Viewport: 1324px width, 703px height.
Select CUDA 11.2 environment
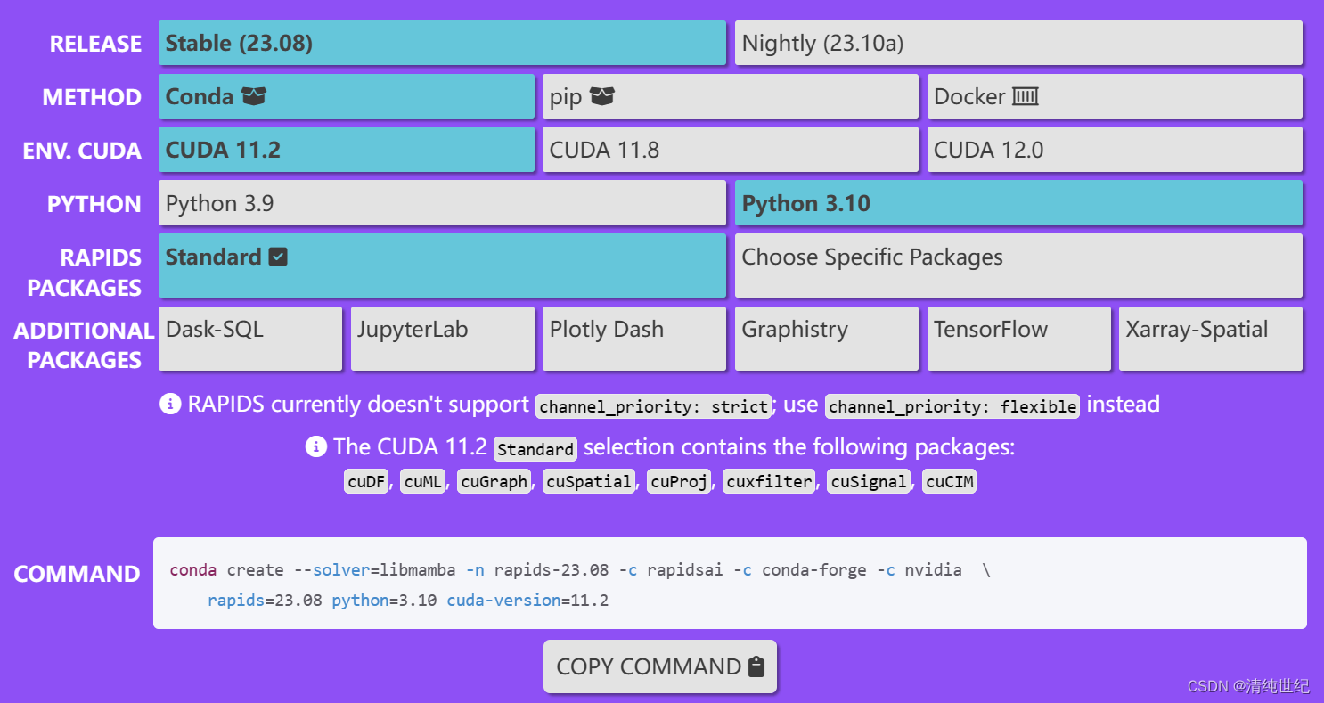click(x=347, y=150)
